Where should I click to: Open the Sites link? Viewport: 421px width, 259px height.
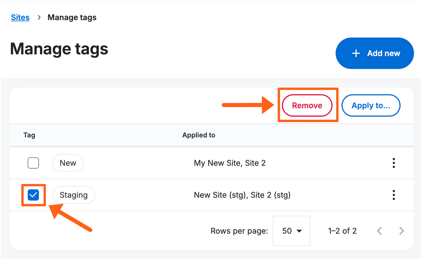[x=20, y=17]
